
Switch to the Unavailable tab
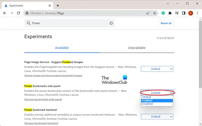(x=137, y=48)
